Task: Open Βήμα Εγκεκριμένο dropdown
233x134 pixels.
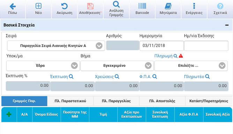Action: click(117, 66)
